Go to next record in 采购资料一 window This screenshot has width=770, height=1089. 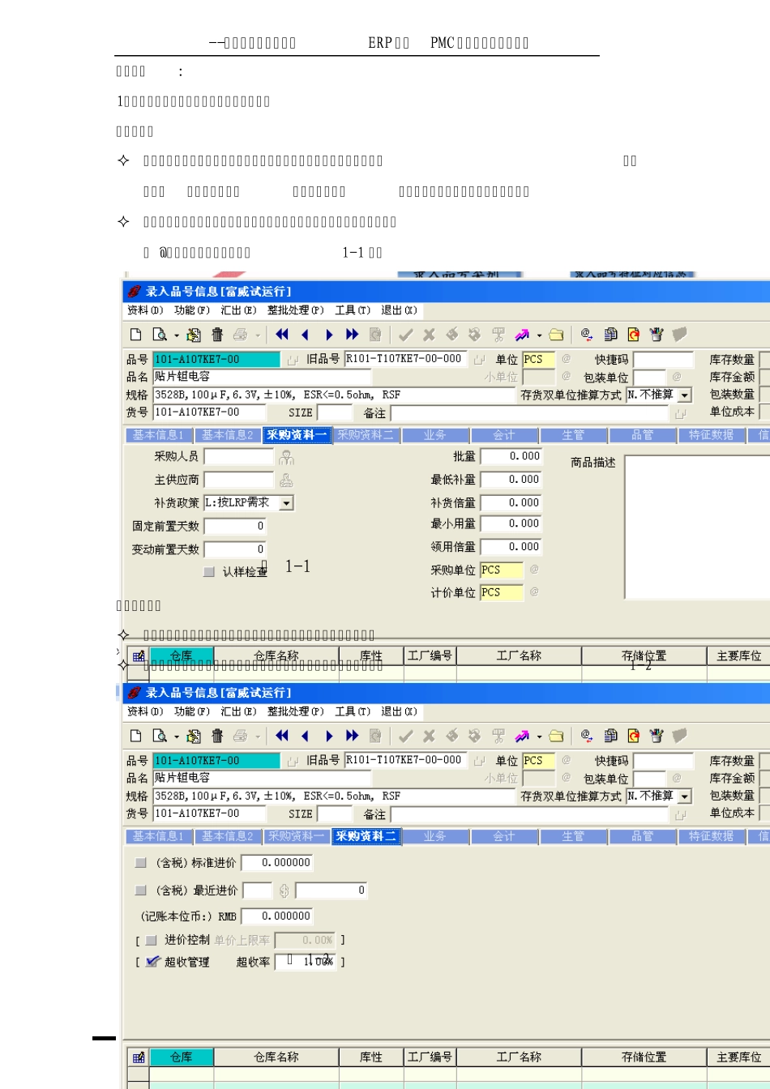click(x=329, y=335)
